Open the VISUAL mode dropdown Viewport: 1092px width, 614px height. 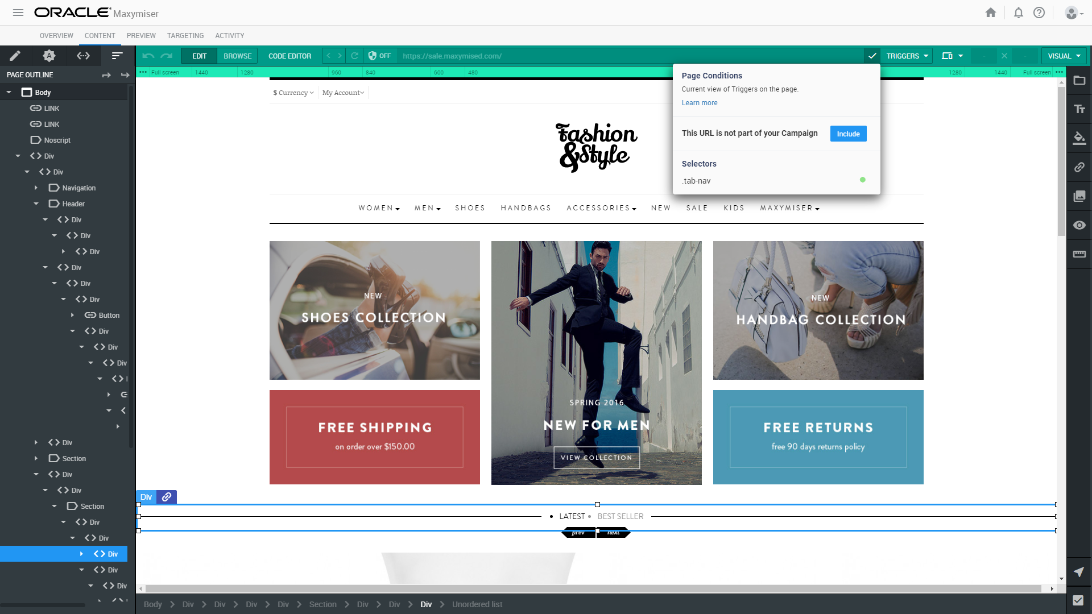[1064, 56]
